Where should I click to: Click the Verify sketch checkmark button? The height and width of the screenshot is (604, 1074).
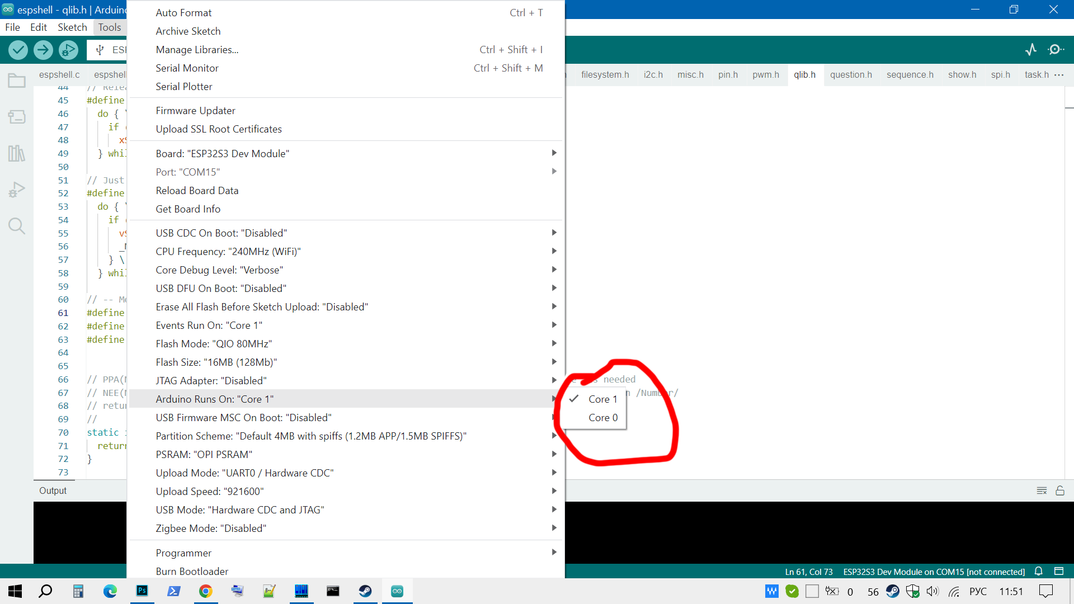[x=18, y=50]
